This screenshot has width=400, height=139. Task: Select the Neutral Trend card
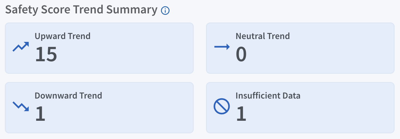pos(300,48)
